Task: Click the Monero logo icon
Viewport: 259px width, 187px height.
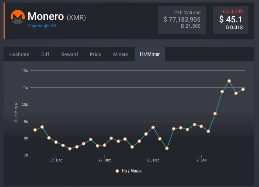Action: coord(18,17)
